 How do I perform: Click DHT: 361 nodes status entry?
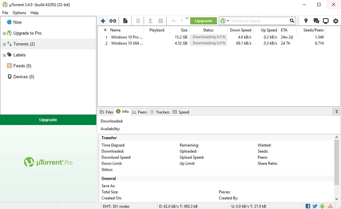(116, 206)
